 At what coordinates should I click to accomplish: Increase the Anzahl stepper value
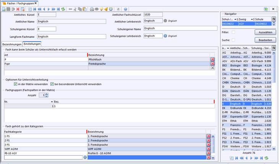[47, 94]
